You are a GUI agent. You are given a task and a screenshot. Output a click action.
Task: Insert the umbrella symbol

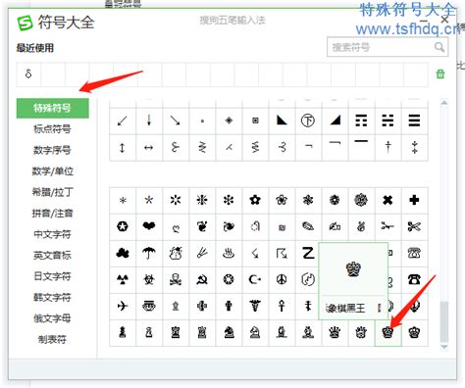[149, 253]
